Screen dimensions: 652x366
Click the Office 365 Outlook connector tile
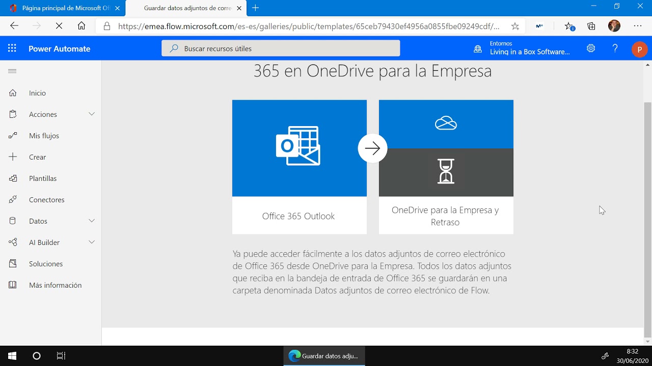(x=300, y=167)
